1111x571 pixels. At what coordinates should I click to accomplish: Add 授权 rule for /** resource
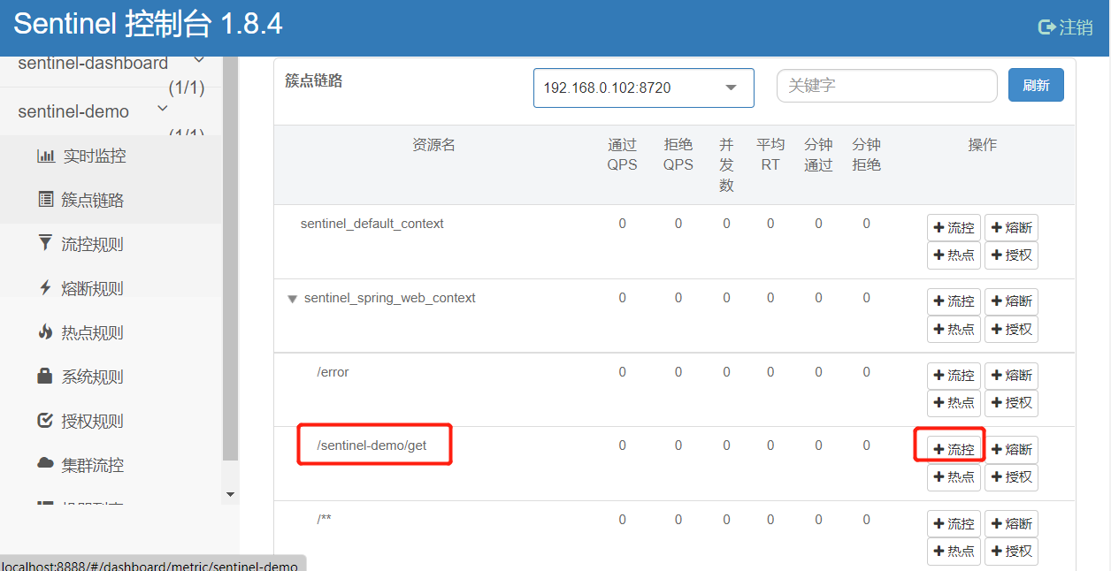[x=1011, y=552]
